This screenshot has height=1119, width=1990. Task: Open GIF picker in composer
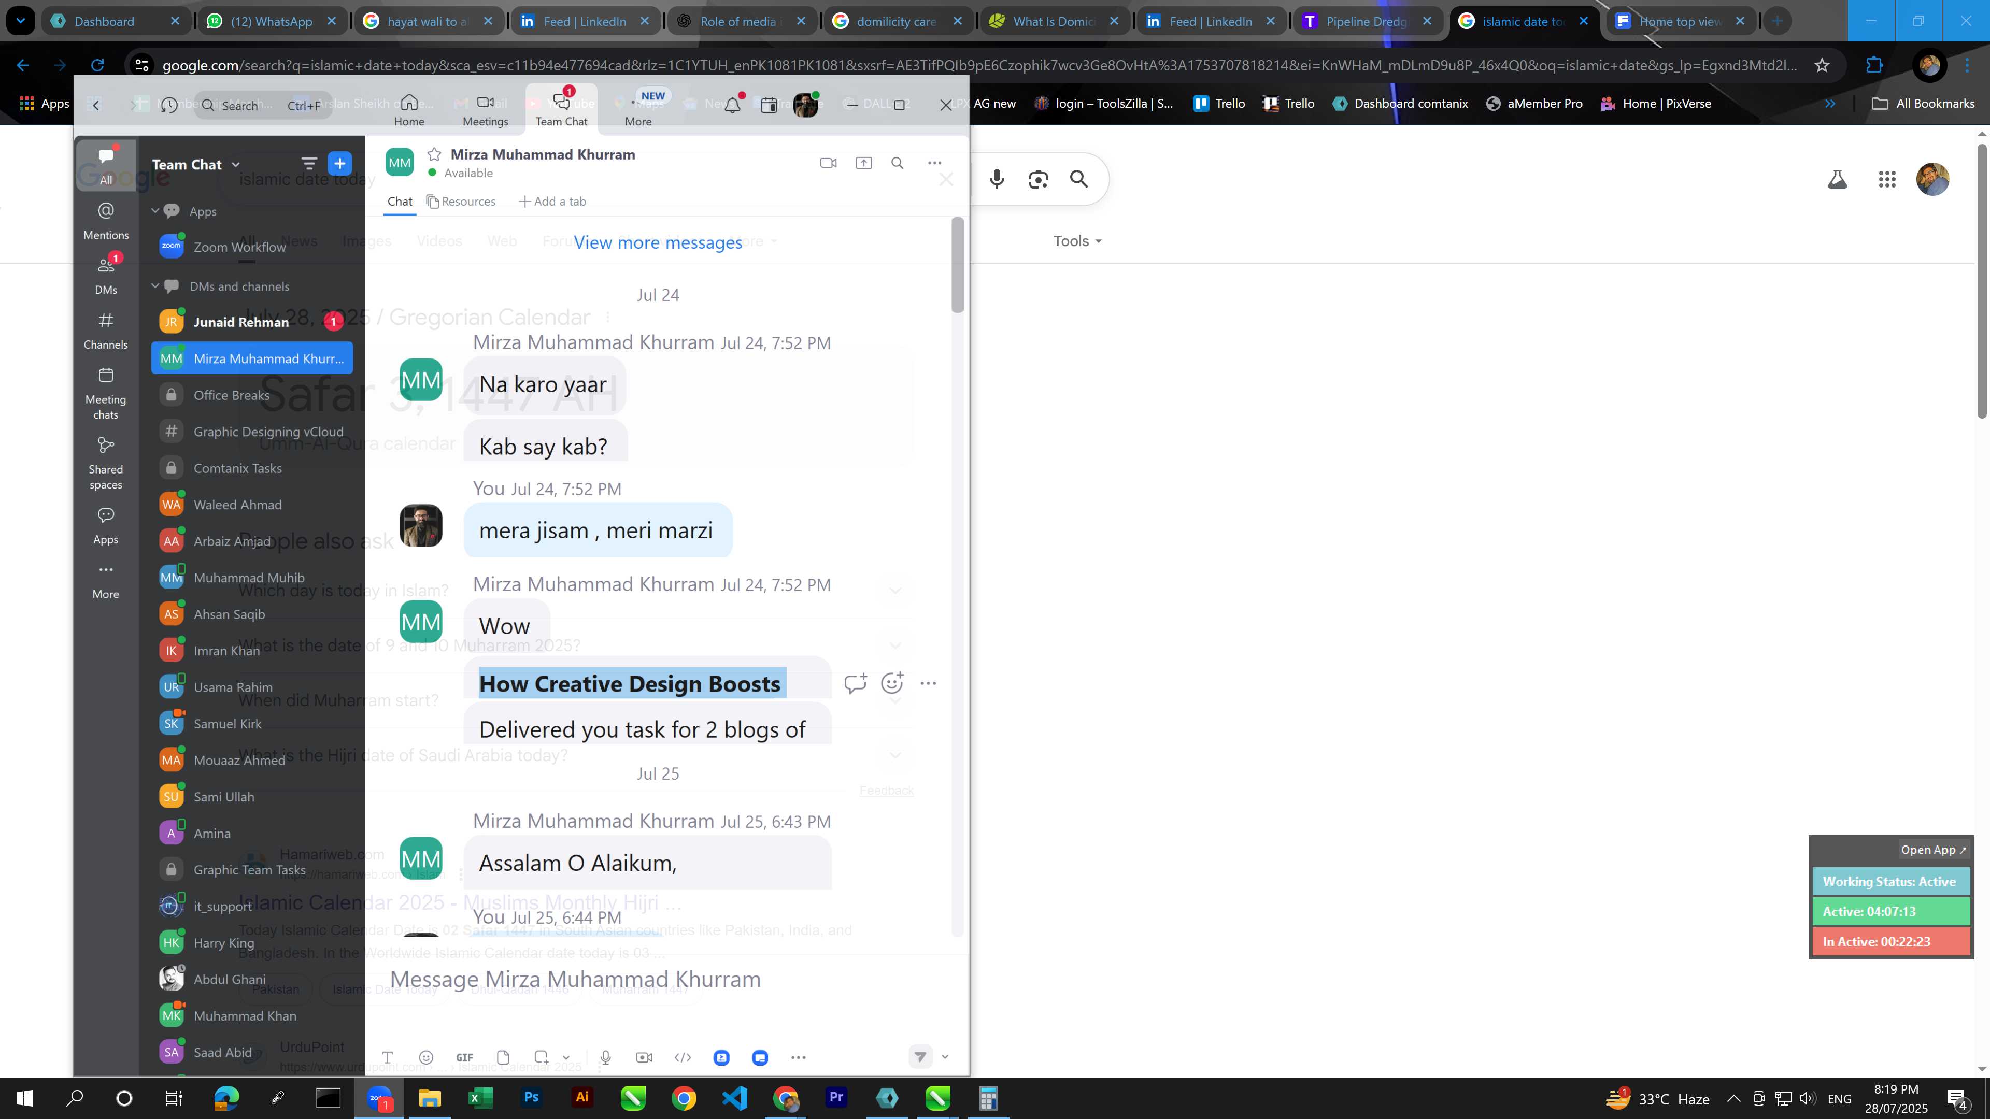[464, 1058]
